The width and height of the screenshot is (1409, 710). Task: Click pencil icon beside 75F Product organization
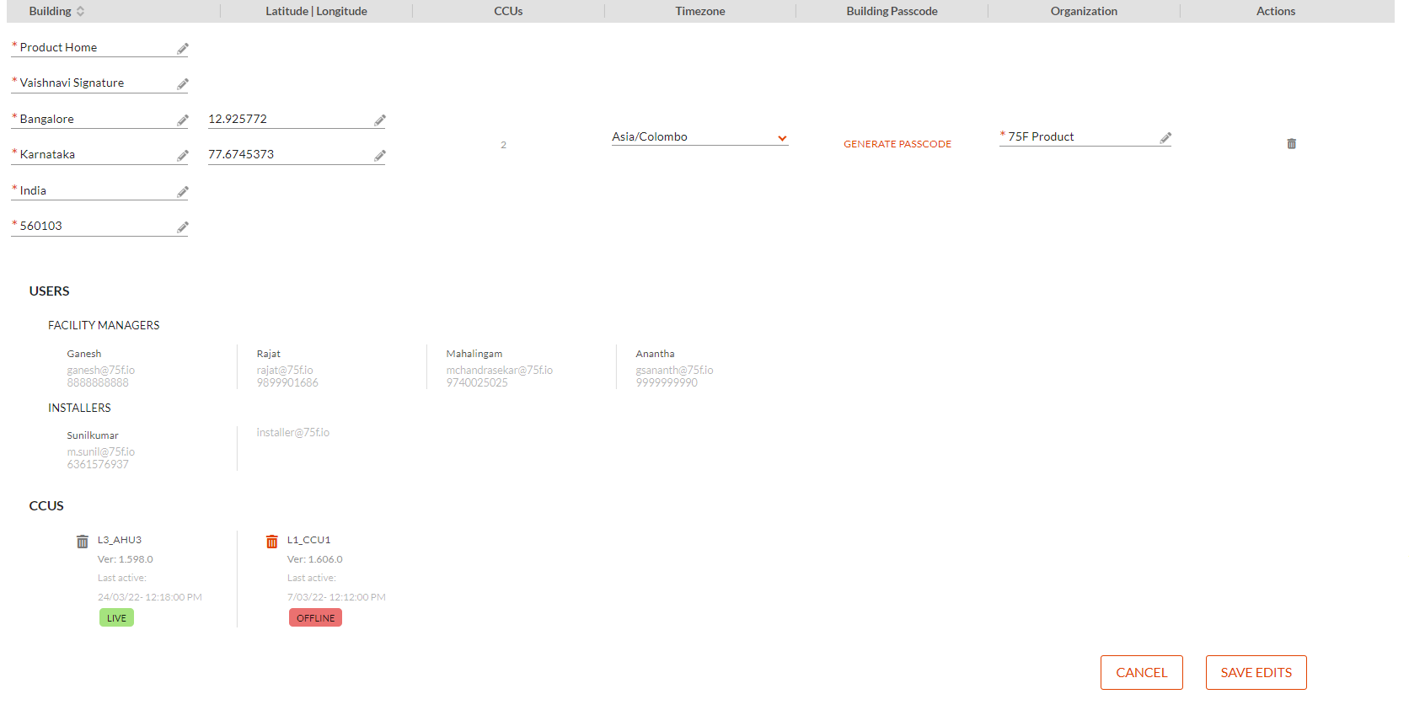tap(1165, 138)
